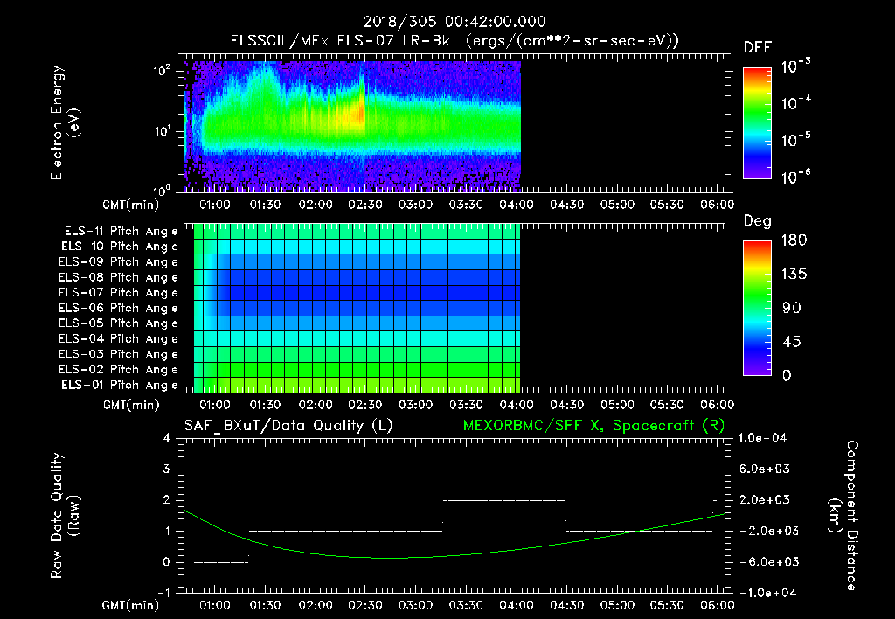The width and height of the screenshot is (895, 619).
Task: Click the Raw Data Quality (Raw) axis label
Action: (x=65, y=516)
